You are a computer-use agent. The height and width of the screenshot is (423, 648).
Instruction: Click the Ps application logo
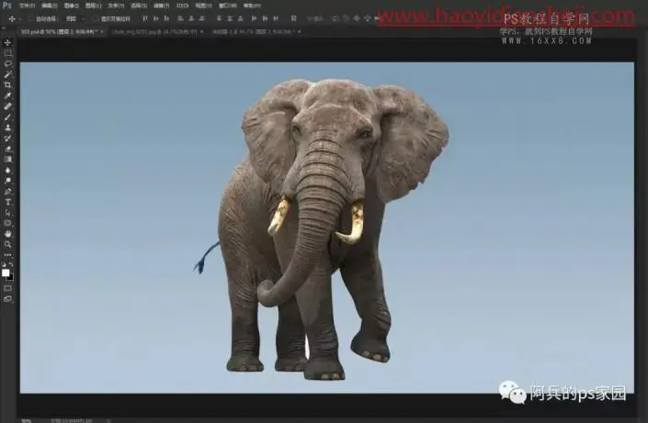[x=7, y=6]
